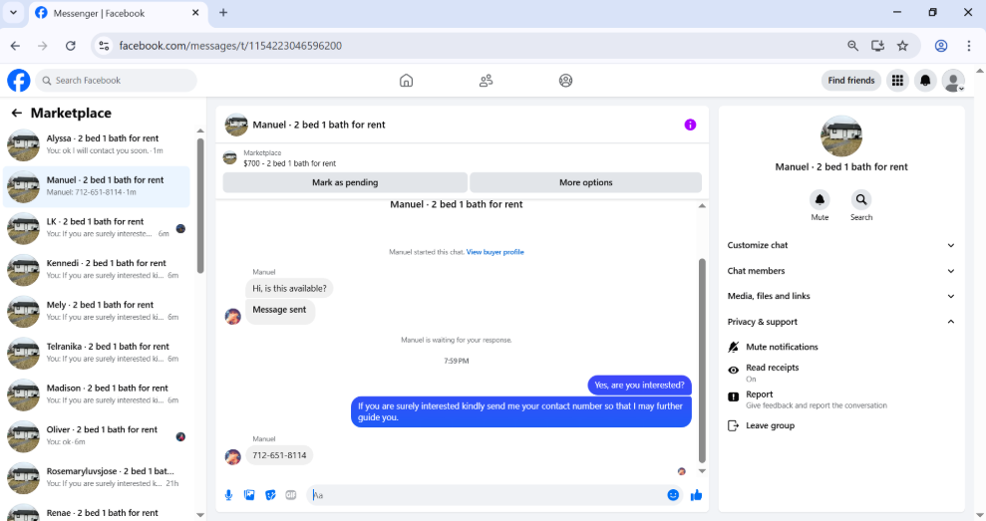Screen dimensions: 986x521
Task: Collapse the Privacy & support section
Action: [x=840, y=322]
